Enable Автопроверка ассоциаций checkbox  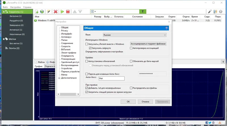pos(131,48)
